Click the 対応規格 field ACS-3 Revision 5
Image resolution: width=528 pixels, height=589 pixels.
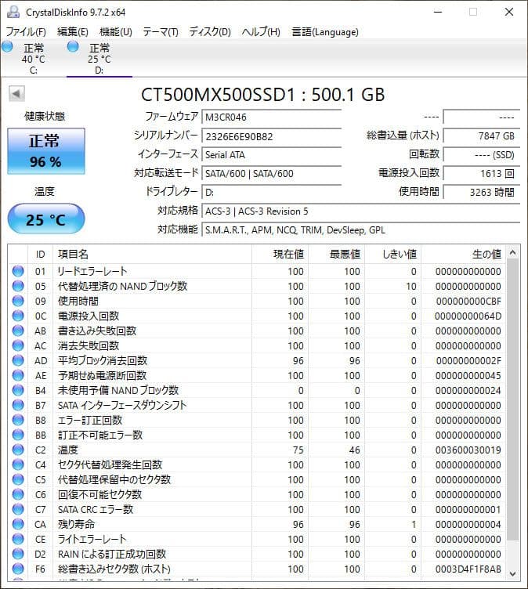(361, 211)
